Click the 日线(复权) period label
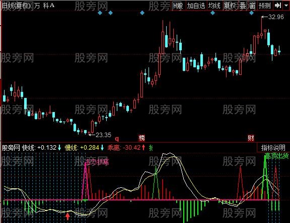 click(x=17, y=6)
